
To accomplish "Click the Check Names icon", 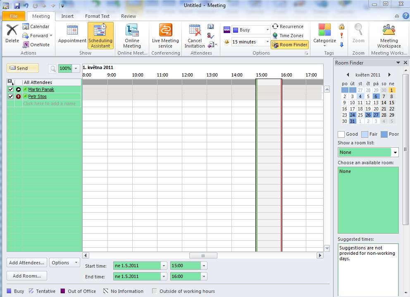I will (x=210, y=36).
